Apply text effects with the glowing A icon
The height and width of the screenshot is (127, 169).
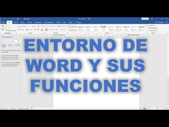[35, 30]
